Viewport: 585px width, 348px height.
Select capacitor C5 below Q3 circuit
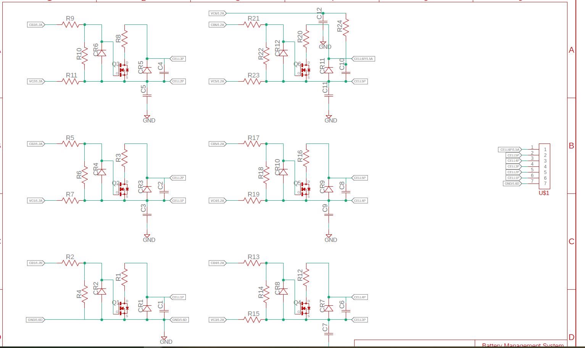(x=147, y=96)
